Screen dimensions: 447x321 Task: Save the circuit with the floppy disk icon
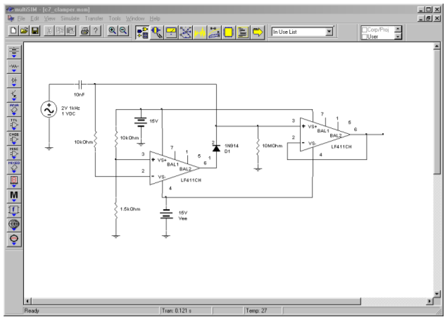[x=36, y=32]
